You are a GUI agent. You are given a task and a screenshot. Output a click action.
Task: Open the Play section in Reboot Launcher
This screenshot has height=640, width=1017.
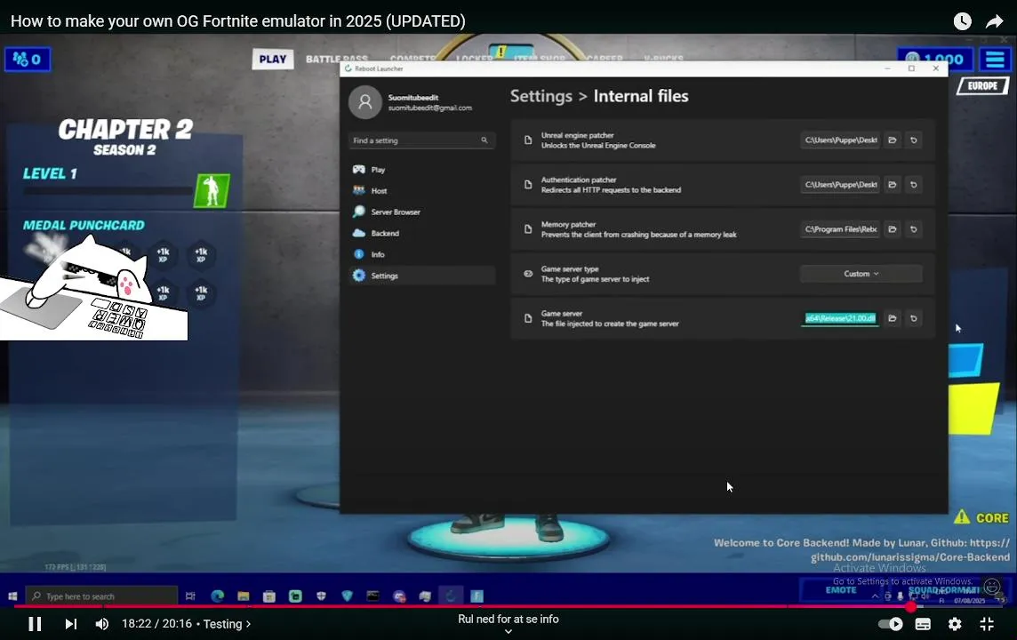pos(421,169)
